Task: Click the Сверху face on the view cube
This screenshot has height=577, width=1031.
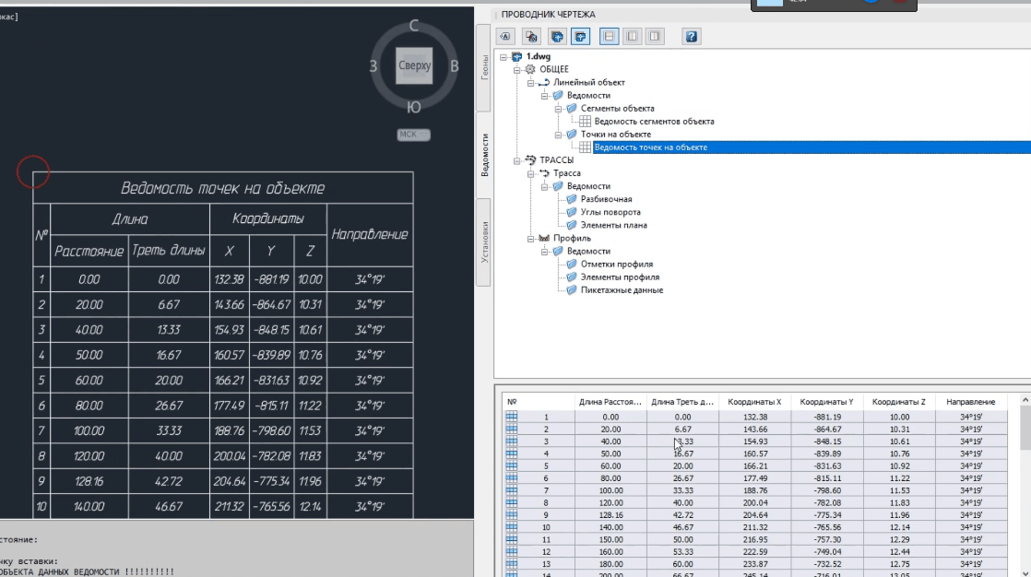Action: (414, 66)
